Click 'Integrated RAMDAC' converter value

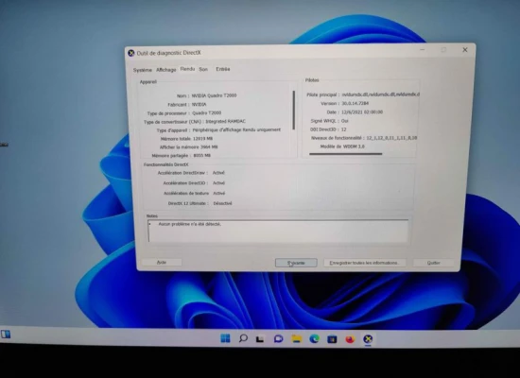[x=226, y=121]
